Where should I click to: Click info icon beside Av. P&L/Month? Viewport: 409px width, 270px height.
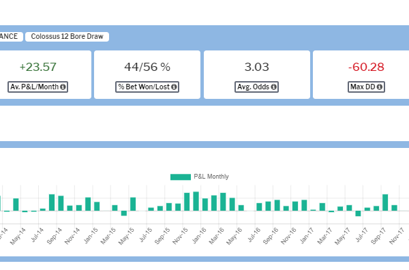pyautogui.click(x=63, y=87)
